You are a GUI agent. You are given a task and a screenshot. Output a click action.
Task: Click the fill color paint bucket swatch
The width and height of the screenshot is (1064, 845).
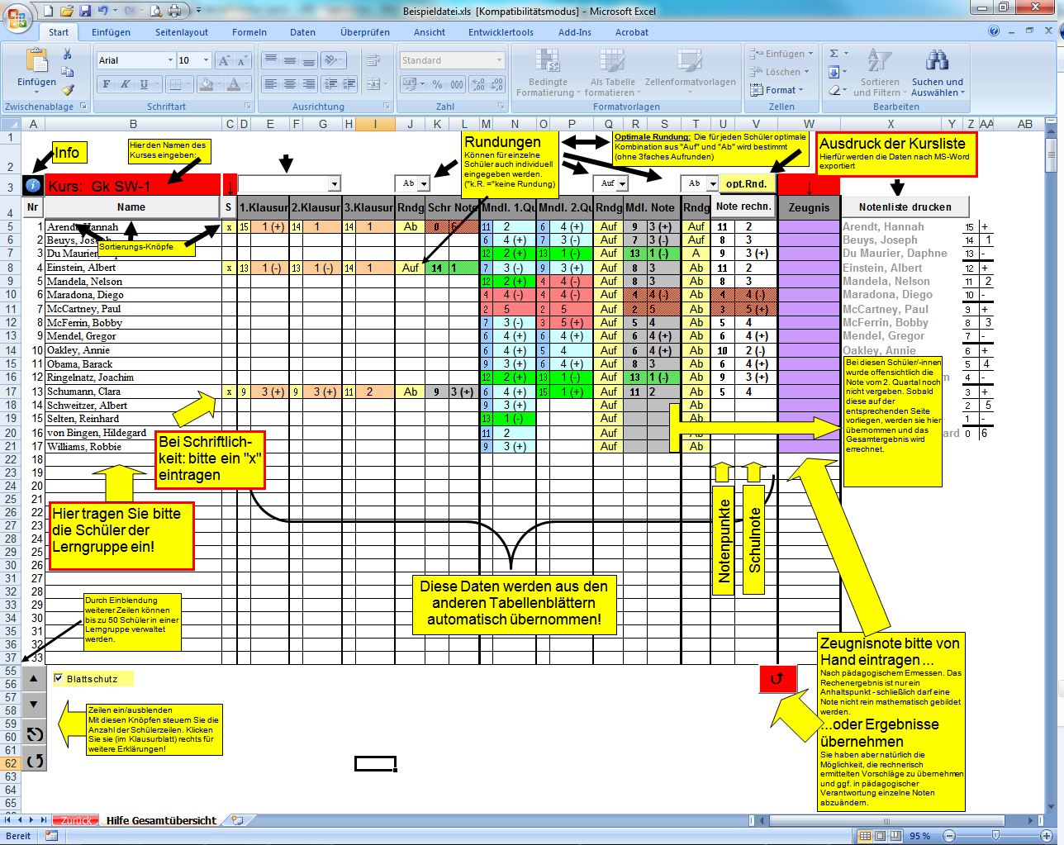(x=207, y=84)
